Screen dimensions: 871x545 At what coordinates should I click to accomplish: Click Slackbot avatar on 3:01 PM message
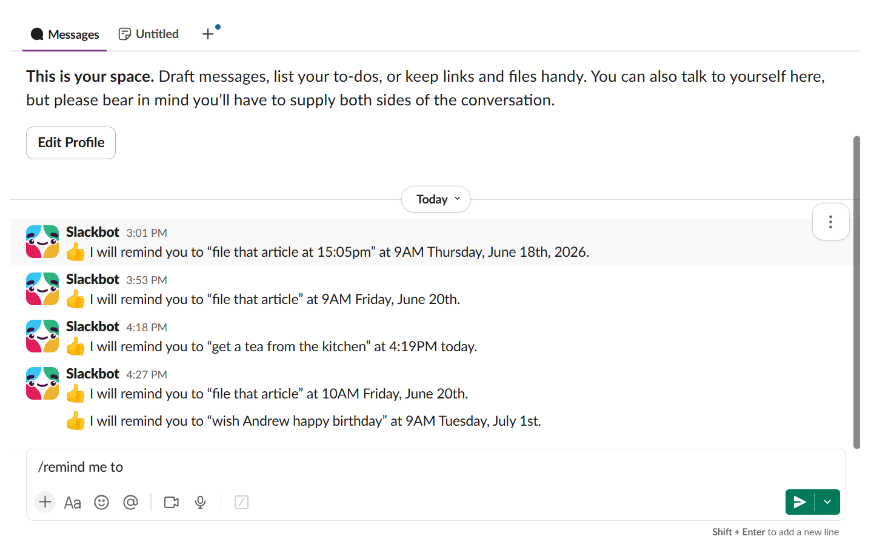click(x=42, y=242)
